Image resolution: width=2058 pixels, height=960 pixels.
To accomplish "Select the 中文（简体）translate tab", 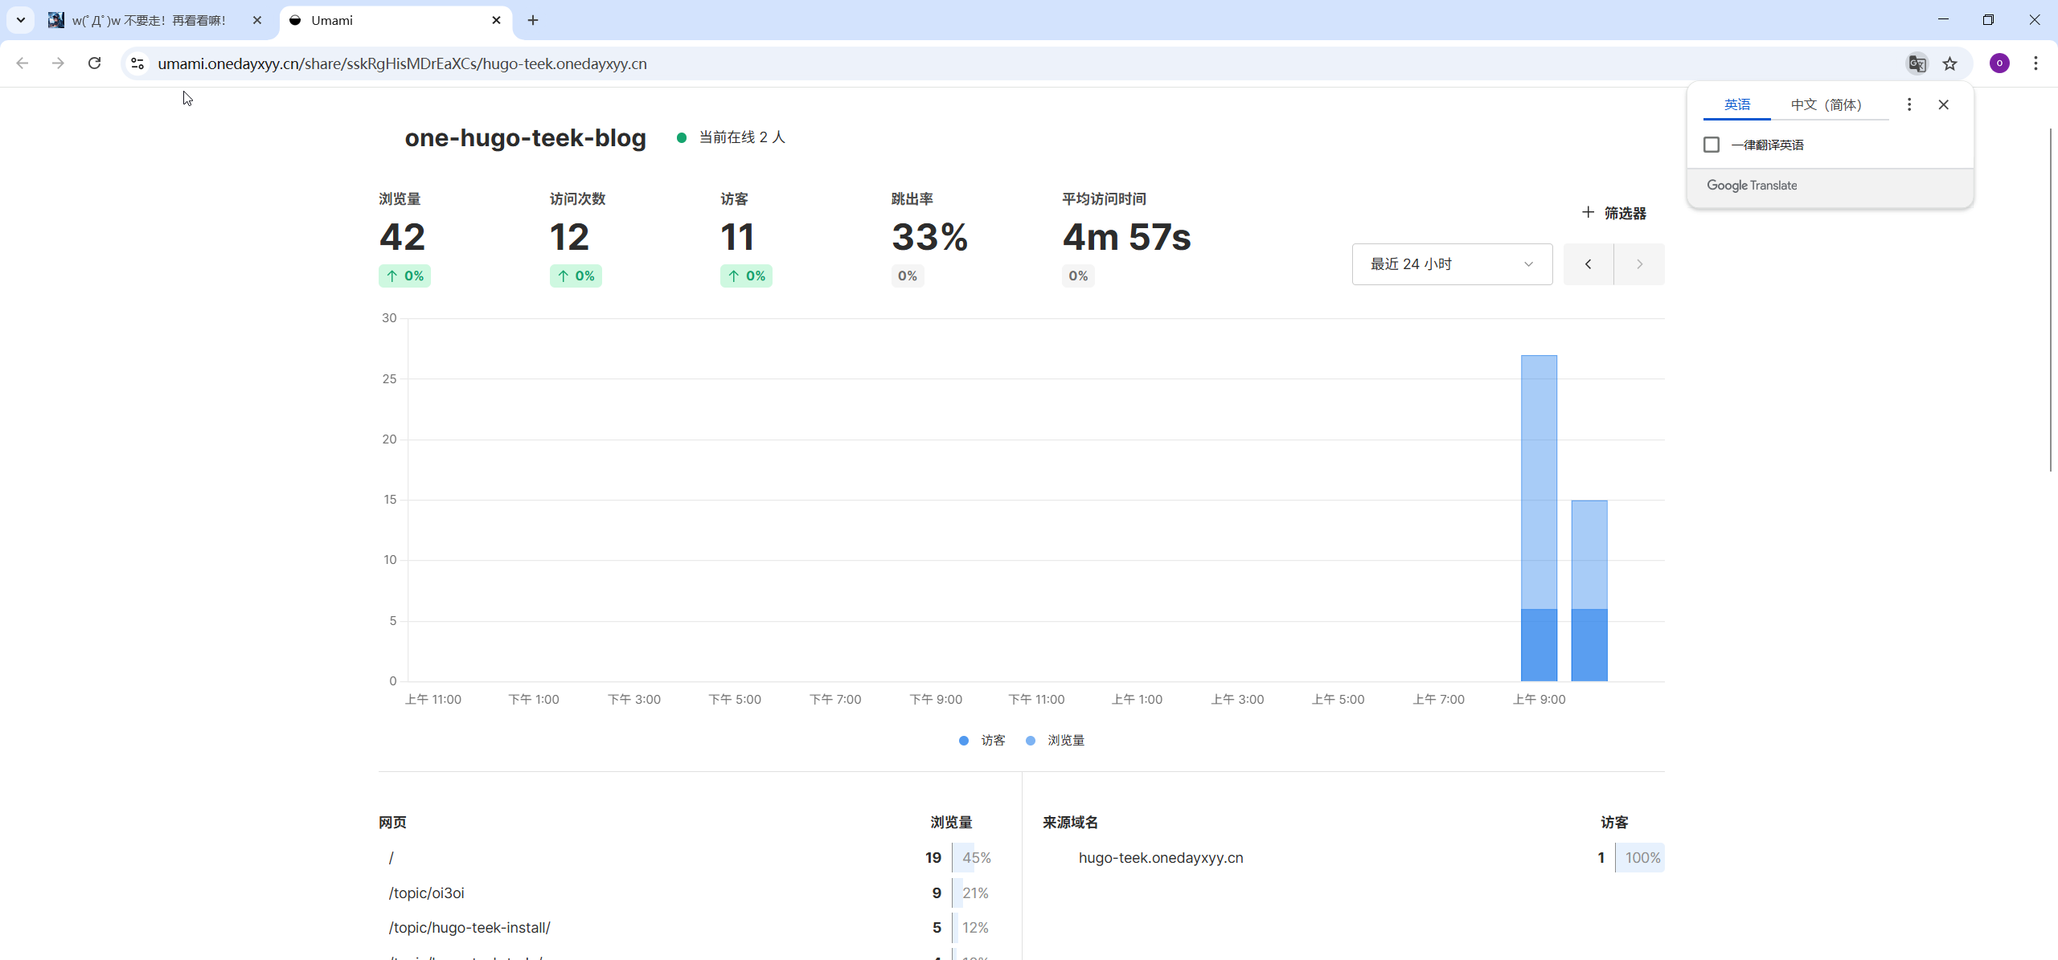I will pos(1826,104).
